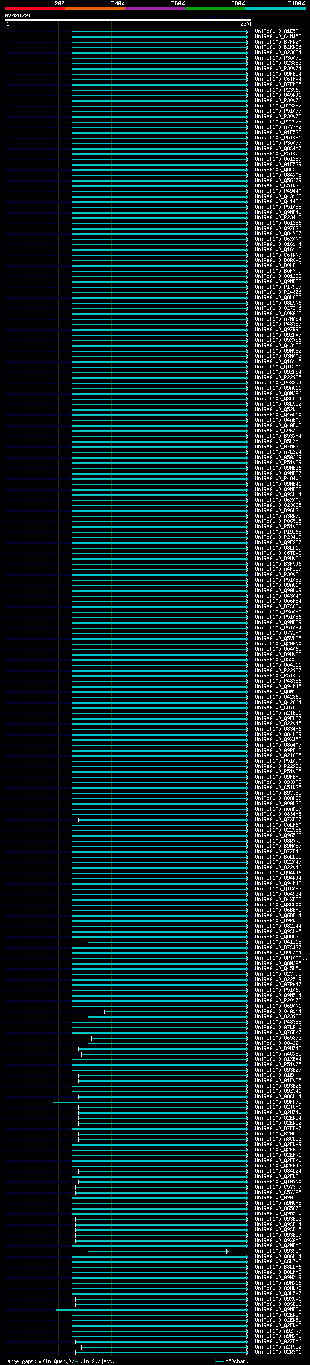
Task: Select hit label UniRef100_P22928
Action: pyautogui.click(x=278, y=122)
